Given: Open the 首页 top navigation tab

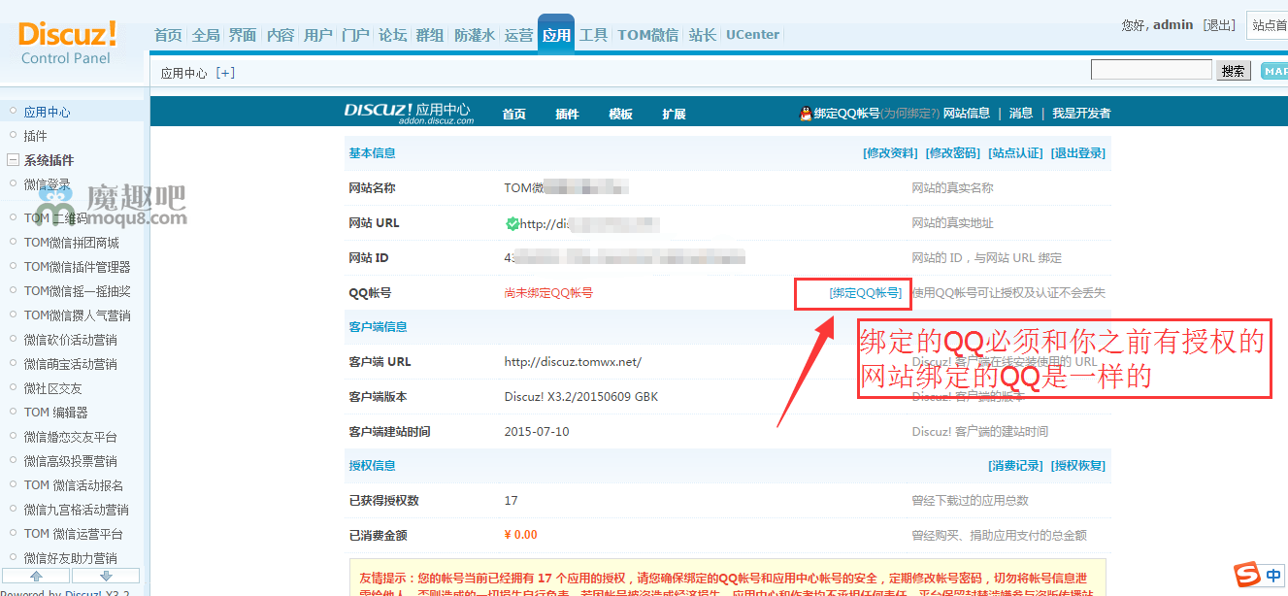Looking at the screenshot, I should tap(168, 35).
